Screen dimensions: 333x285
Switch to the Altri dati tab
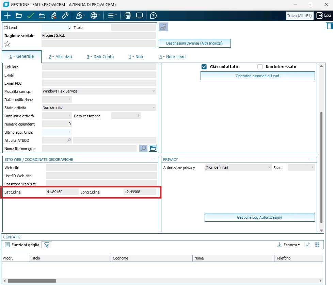click(x=60, y=57)
